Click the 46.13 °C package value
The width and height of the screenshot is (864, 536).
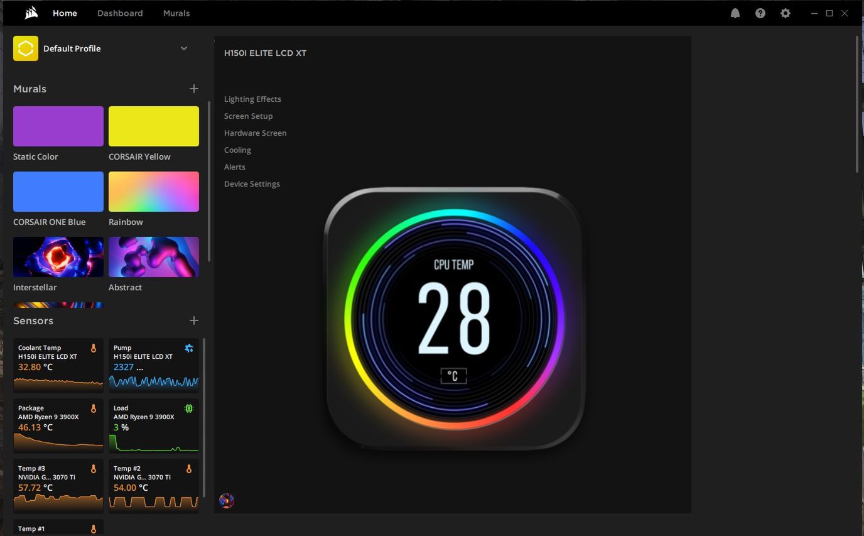pyautogui.click(x=35, y=427)
